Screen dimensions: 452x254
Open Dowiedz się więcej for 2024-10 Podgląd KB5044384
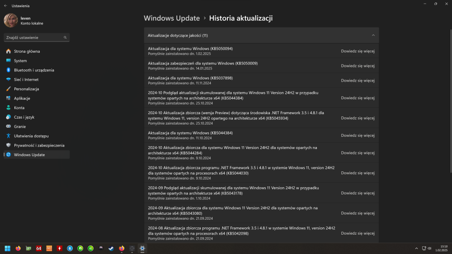358,98
